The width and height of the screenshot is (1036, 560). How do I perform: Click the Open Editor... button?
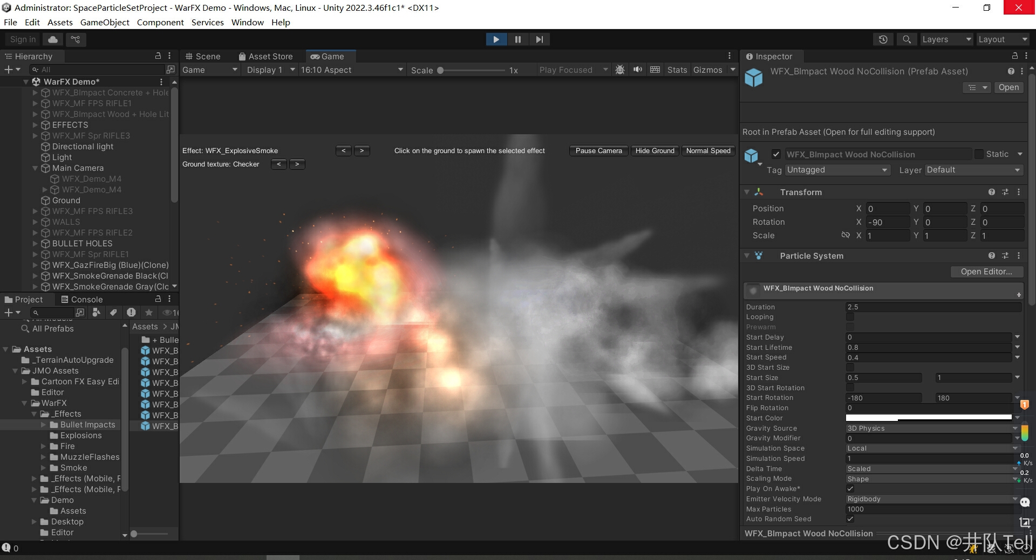[986, 272]
